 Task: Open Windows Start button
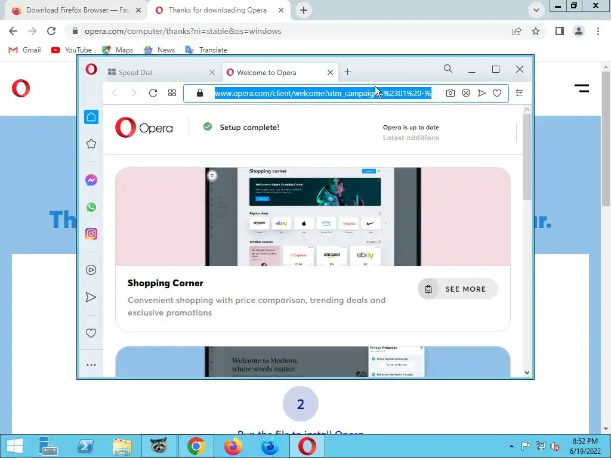pos(15,446)
